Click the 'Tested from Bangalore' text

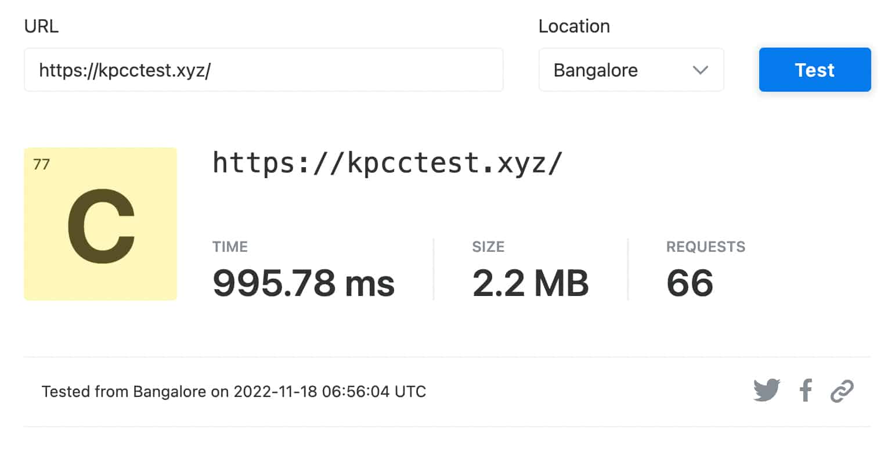[x=124, y=392]
